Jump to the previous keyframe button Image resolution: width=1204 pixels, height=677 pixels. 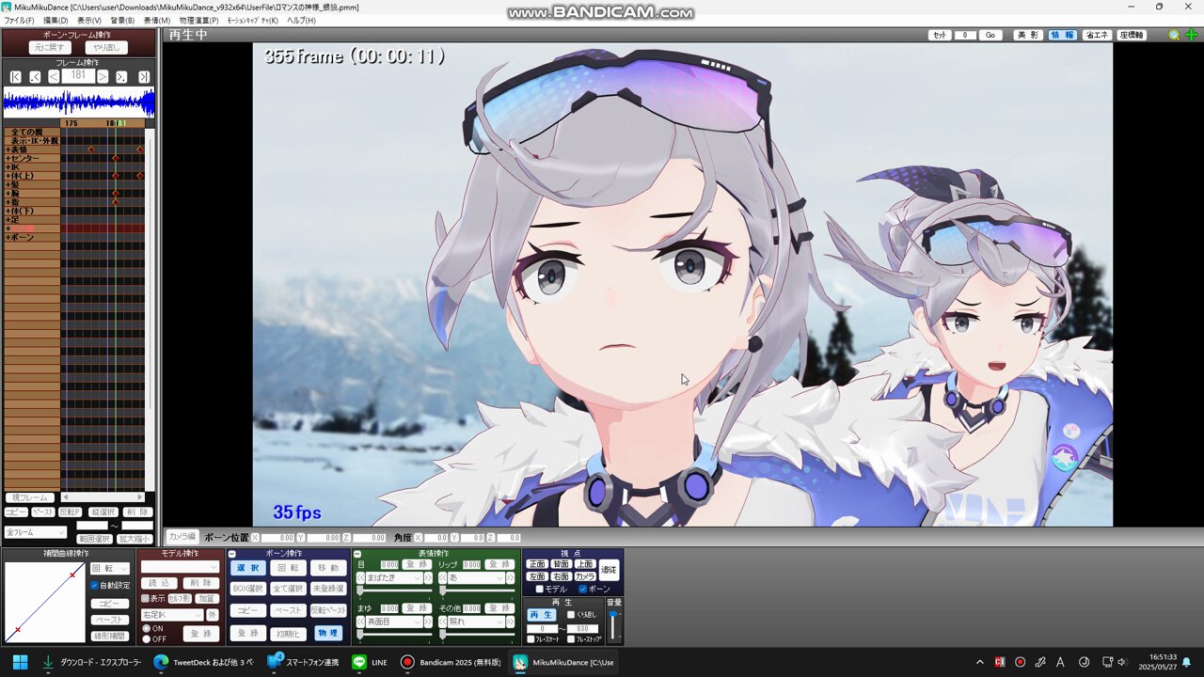pos(35,76)
